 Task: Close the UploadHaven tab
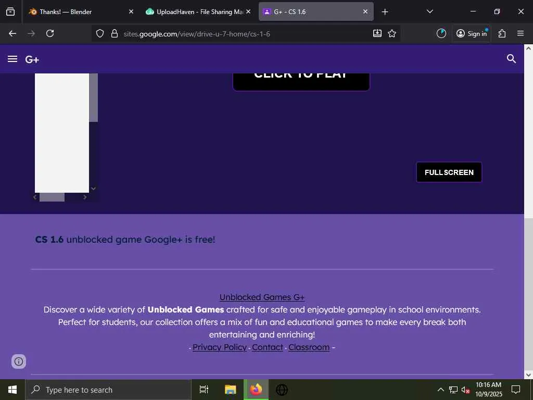coord(248,11)
